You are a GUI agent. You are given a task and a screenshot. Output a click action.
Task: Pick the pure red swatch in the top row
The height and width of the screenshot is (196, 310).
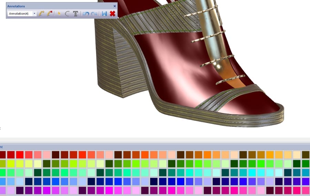20,155
